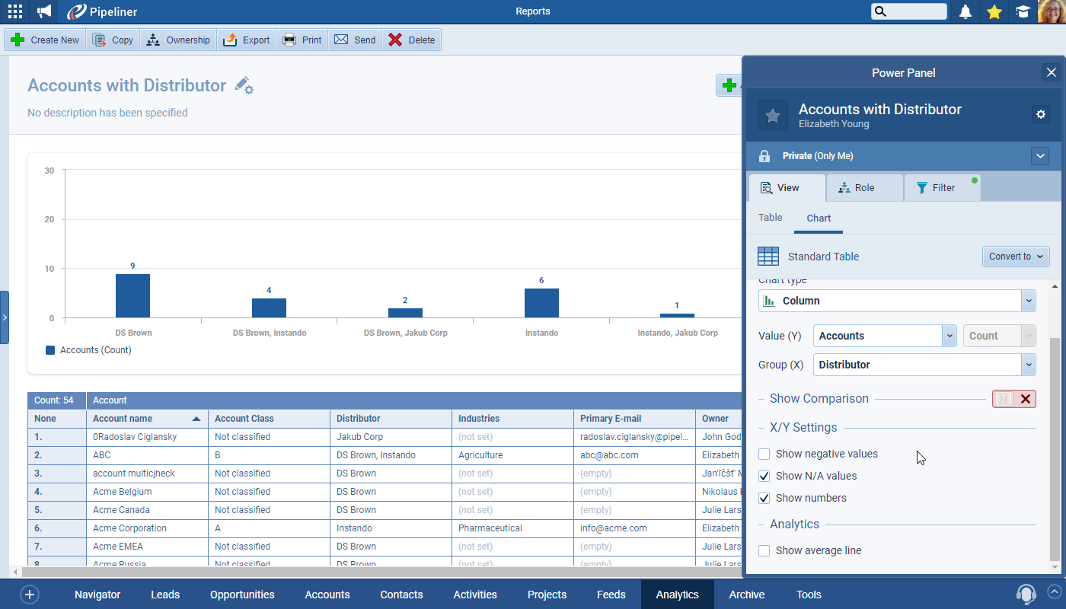Click the headset support icon
The width and height of the screenshot is (1066, 609).
point(1026,594)
